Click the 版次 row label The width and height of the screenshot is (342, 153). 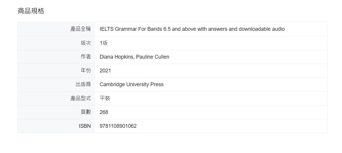point(86,43)
